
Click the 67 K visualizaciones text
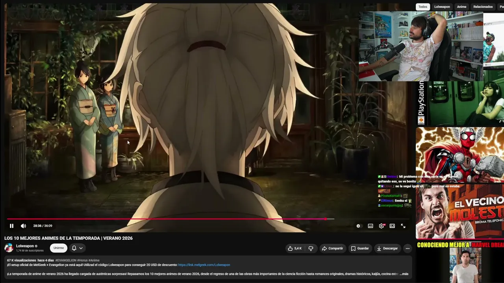[21, 260]
